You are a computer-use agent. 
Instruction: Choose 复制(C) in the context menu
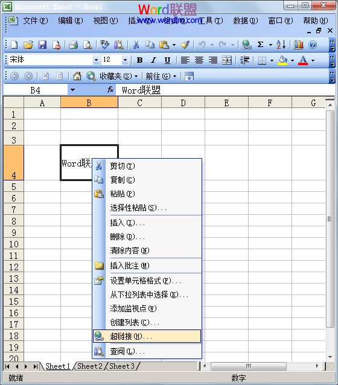pyautogui.click(x=147, y=180)
